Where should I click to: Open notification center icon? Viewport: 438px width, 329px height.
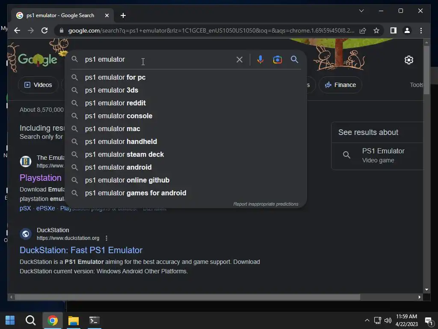429,320
